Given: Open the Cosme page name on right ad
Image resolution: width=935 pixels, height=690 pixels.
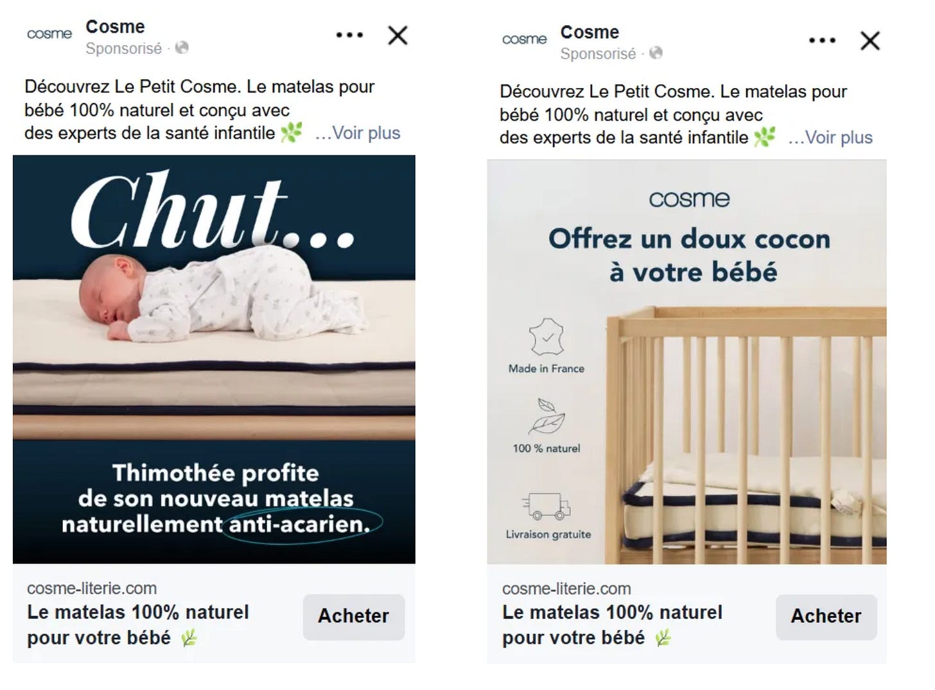Looking at the screenshot, I should tap(590, 32).
